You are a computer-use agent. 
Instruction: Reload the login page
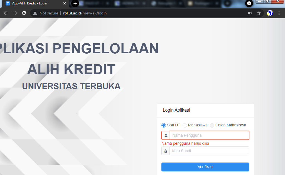click(24, 13)
